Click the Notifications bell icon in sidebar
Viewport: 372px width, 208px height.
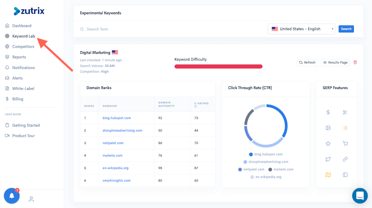(x=7, y=68)
